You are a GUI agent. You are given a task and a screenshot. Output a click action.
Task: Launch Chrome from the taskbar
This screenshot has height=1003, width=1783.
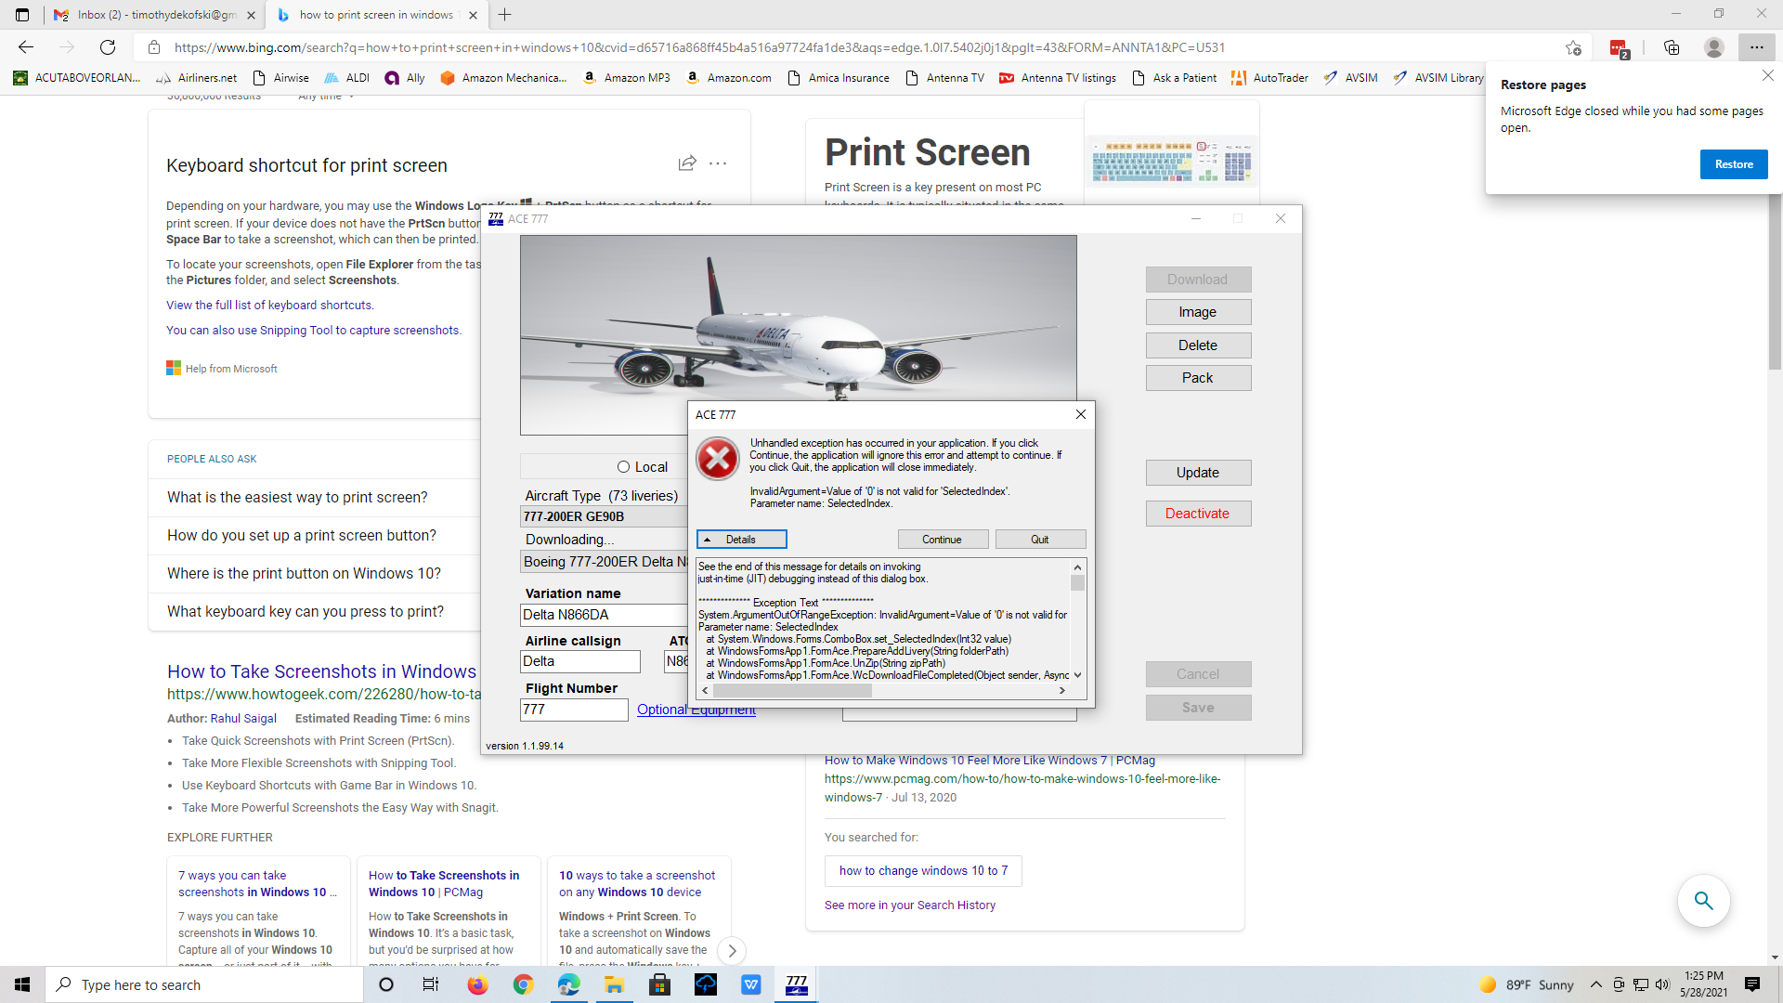[x=523, y=984]
